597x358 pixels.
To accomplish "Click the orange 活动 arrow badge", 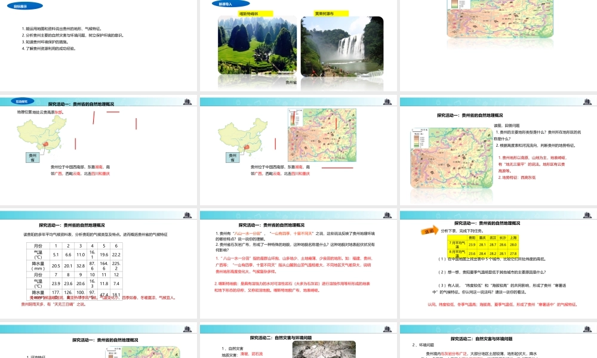I will point(429,230).
